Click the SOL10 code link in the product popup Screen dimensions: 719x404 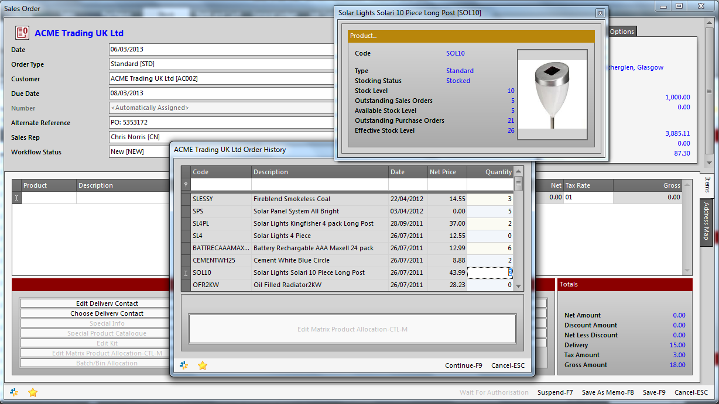click(x=455, y=53)
